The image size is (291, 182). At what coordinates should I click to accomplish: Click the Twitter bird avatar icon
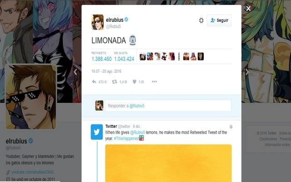(97, 132)
